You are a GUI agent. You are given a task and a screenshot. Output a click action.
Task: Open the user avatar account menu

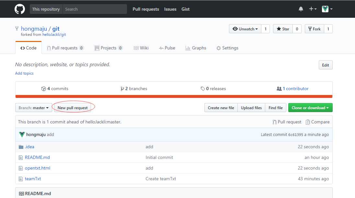327,9
